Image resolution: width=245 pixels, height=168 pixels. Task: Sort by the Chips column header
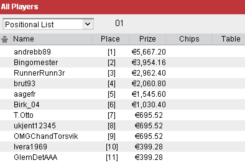(189, 39)
